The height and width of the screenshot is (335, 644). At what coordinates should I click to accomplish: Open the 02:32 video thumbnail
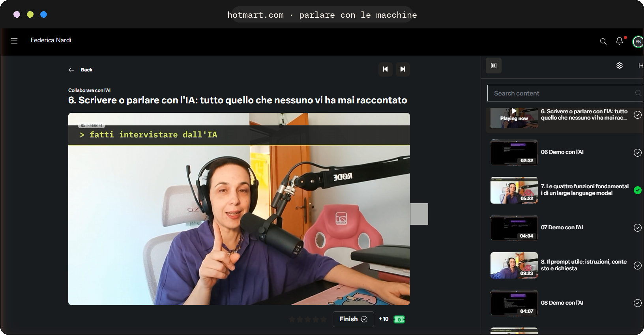point(514,152)
